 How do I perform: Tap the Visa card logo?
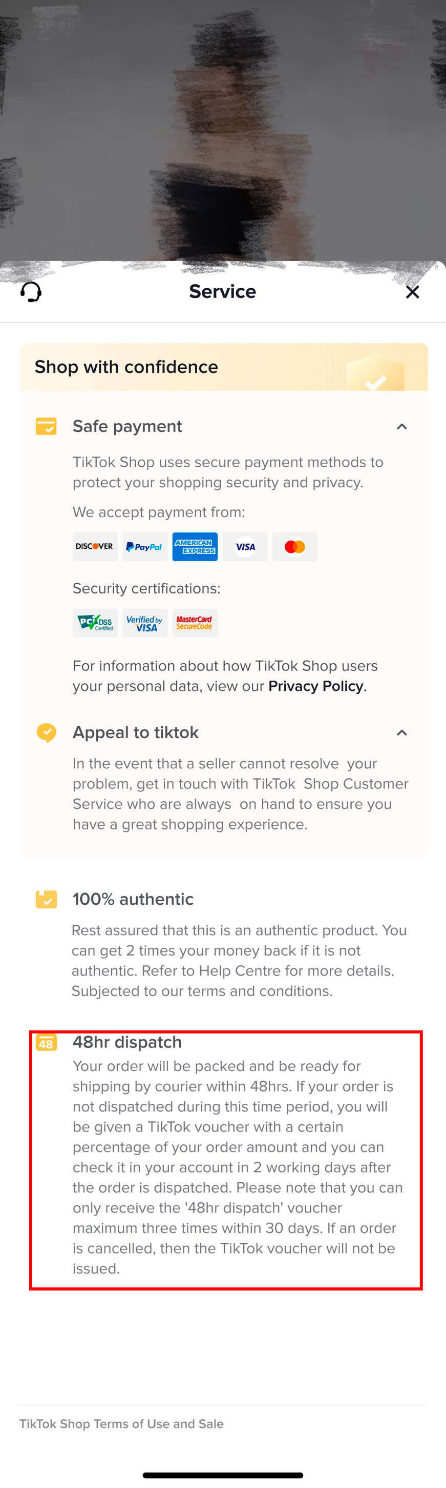[245, 546]
